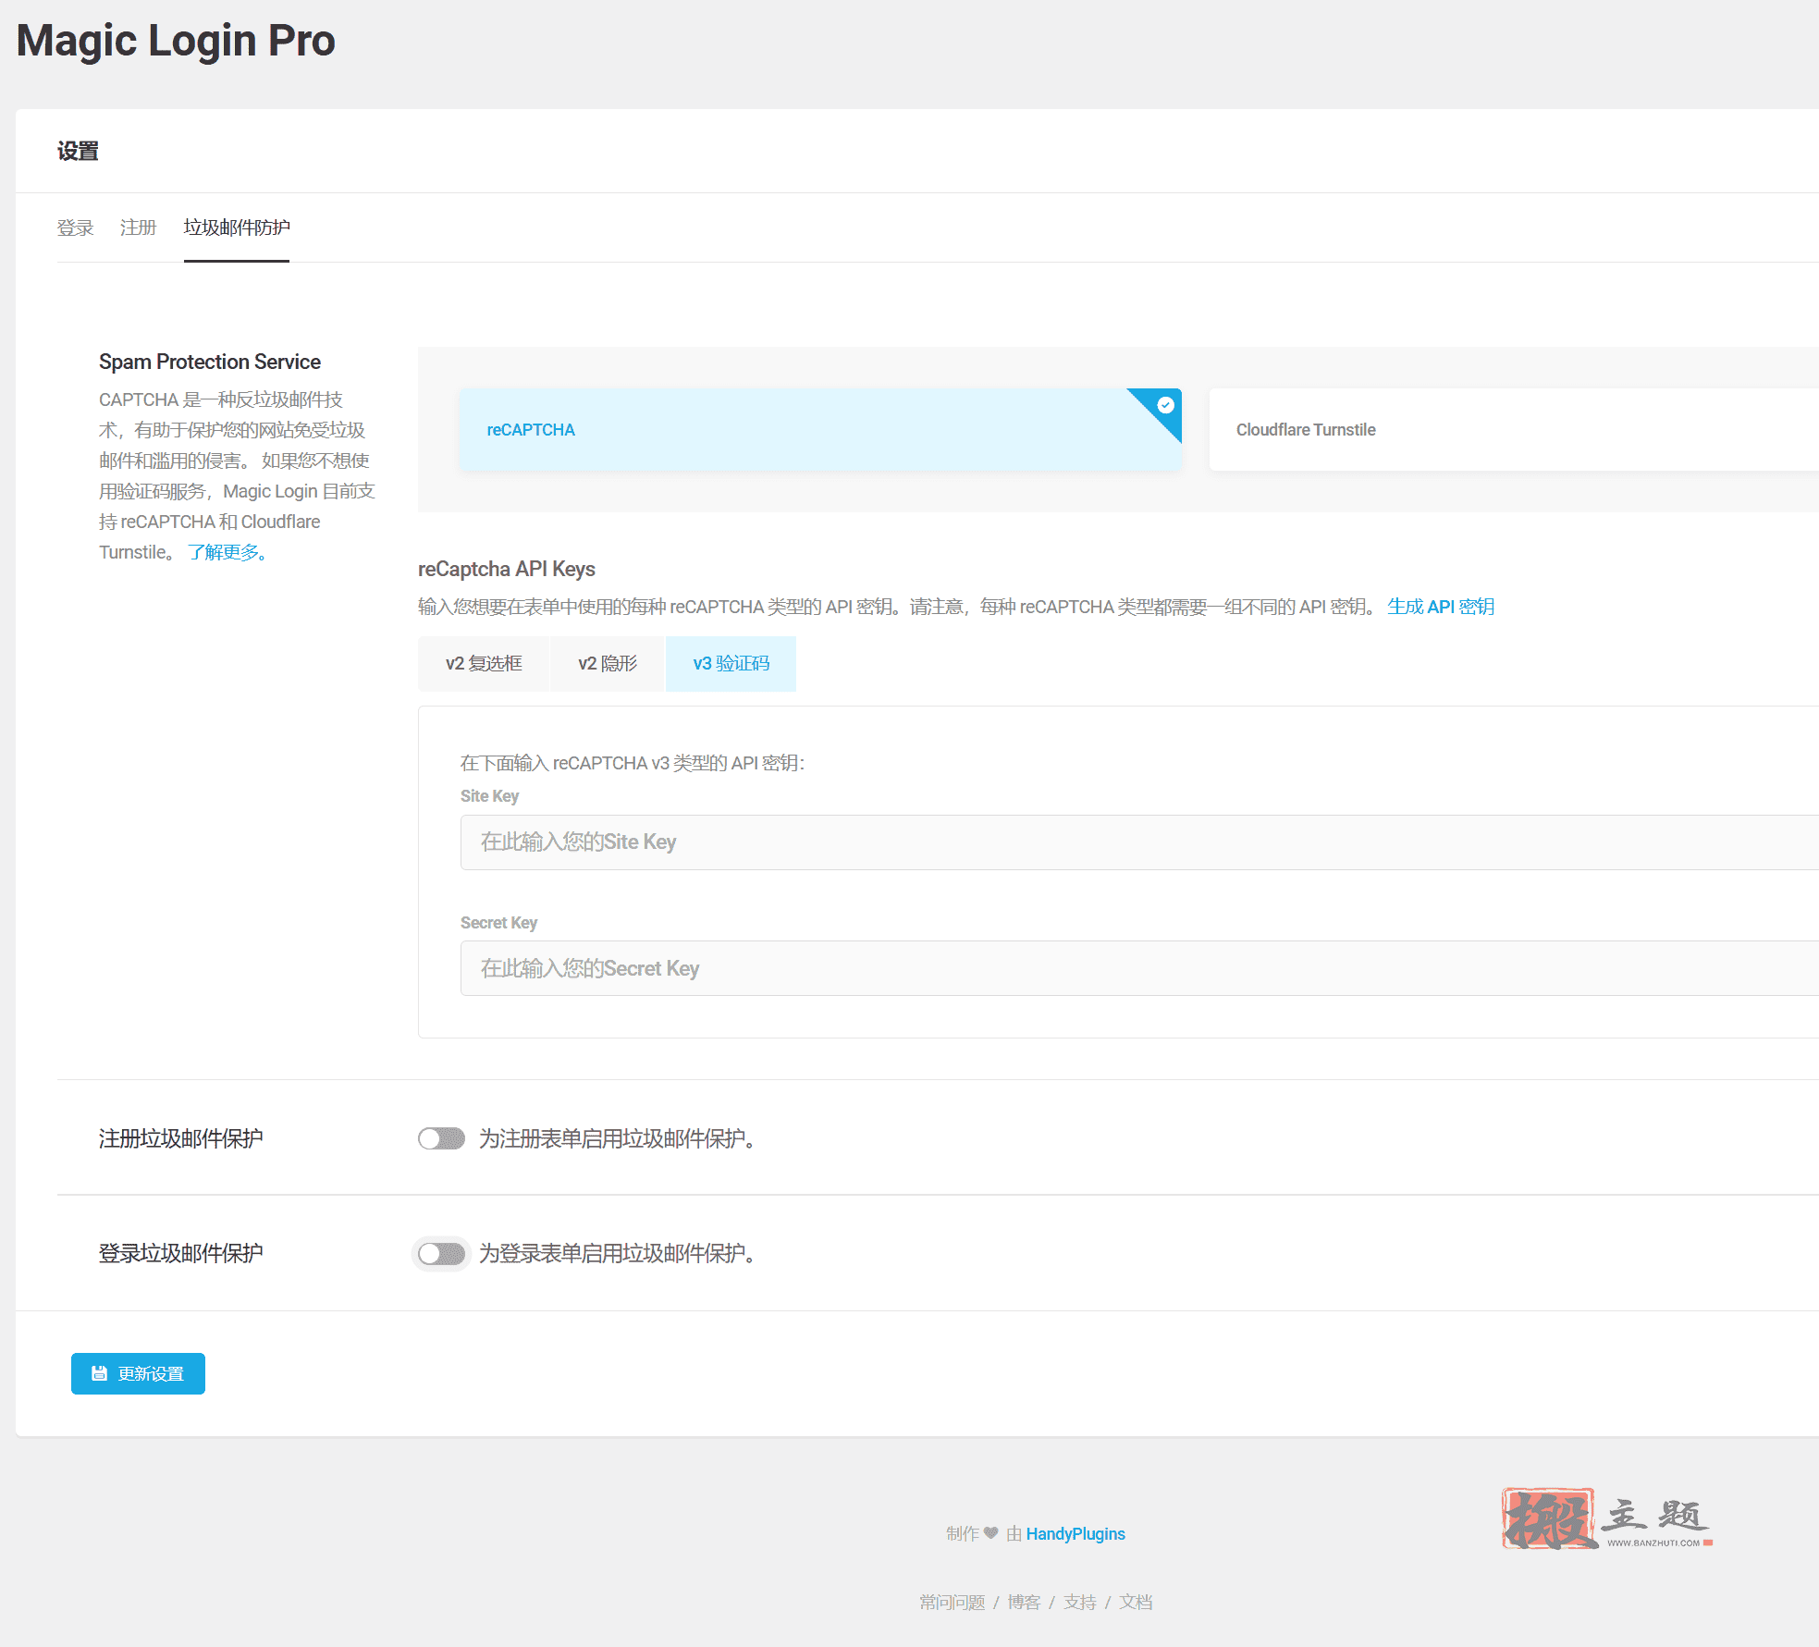Click the reCaptcha API Keys heading

click(x=507, y=570)
